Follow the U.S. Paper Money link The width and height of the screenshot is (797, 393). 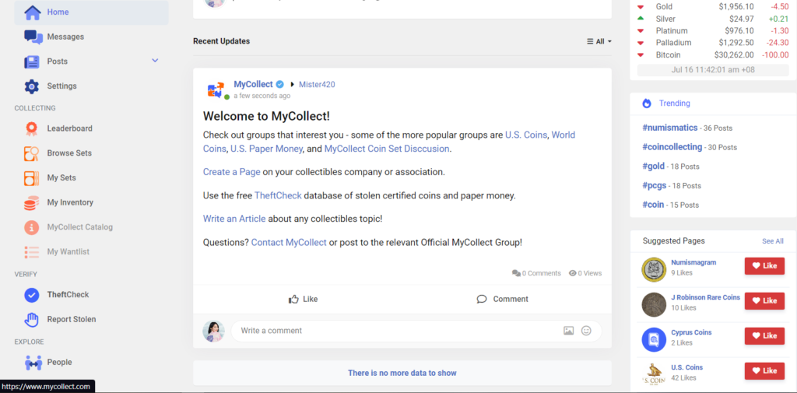point(267,149)
